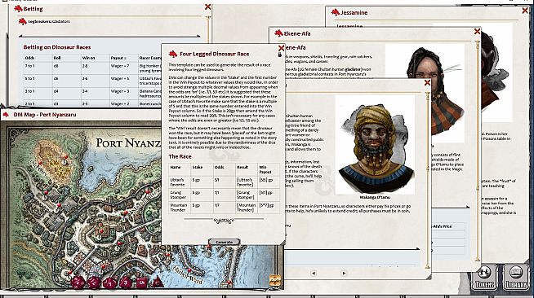Go to the previous page in the Wakanga window
The image size is (534, 298).
[x=314, y=273]
